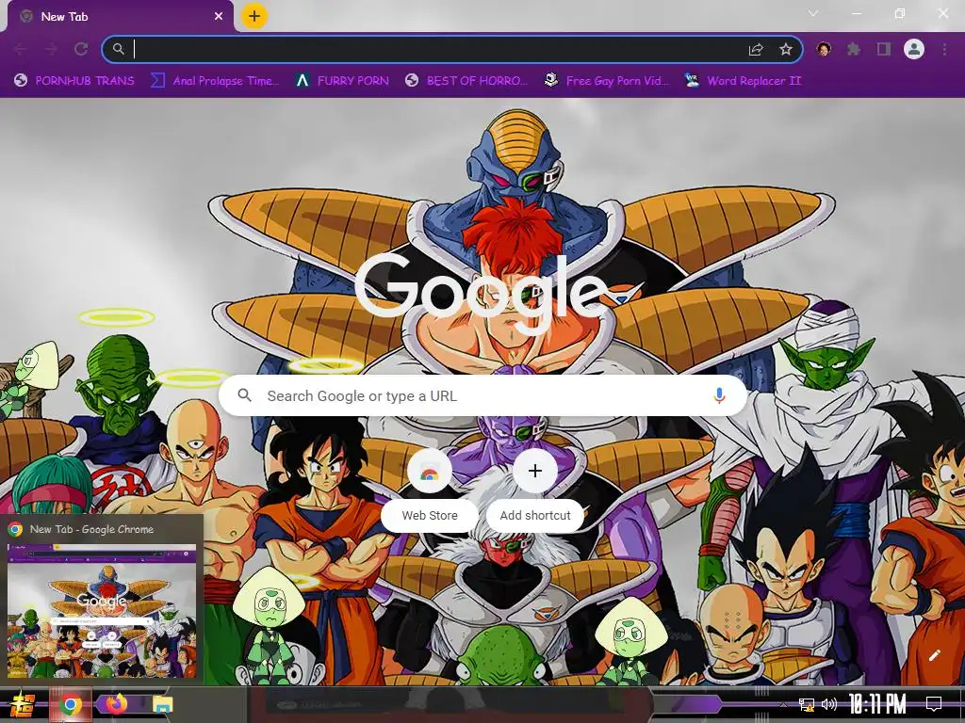
Task: Reload the current page
Action: tap(81, 49)
